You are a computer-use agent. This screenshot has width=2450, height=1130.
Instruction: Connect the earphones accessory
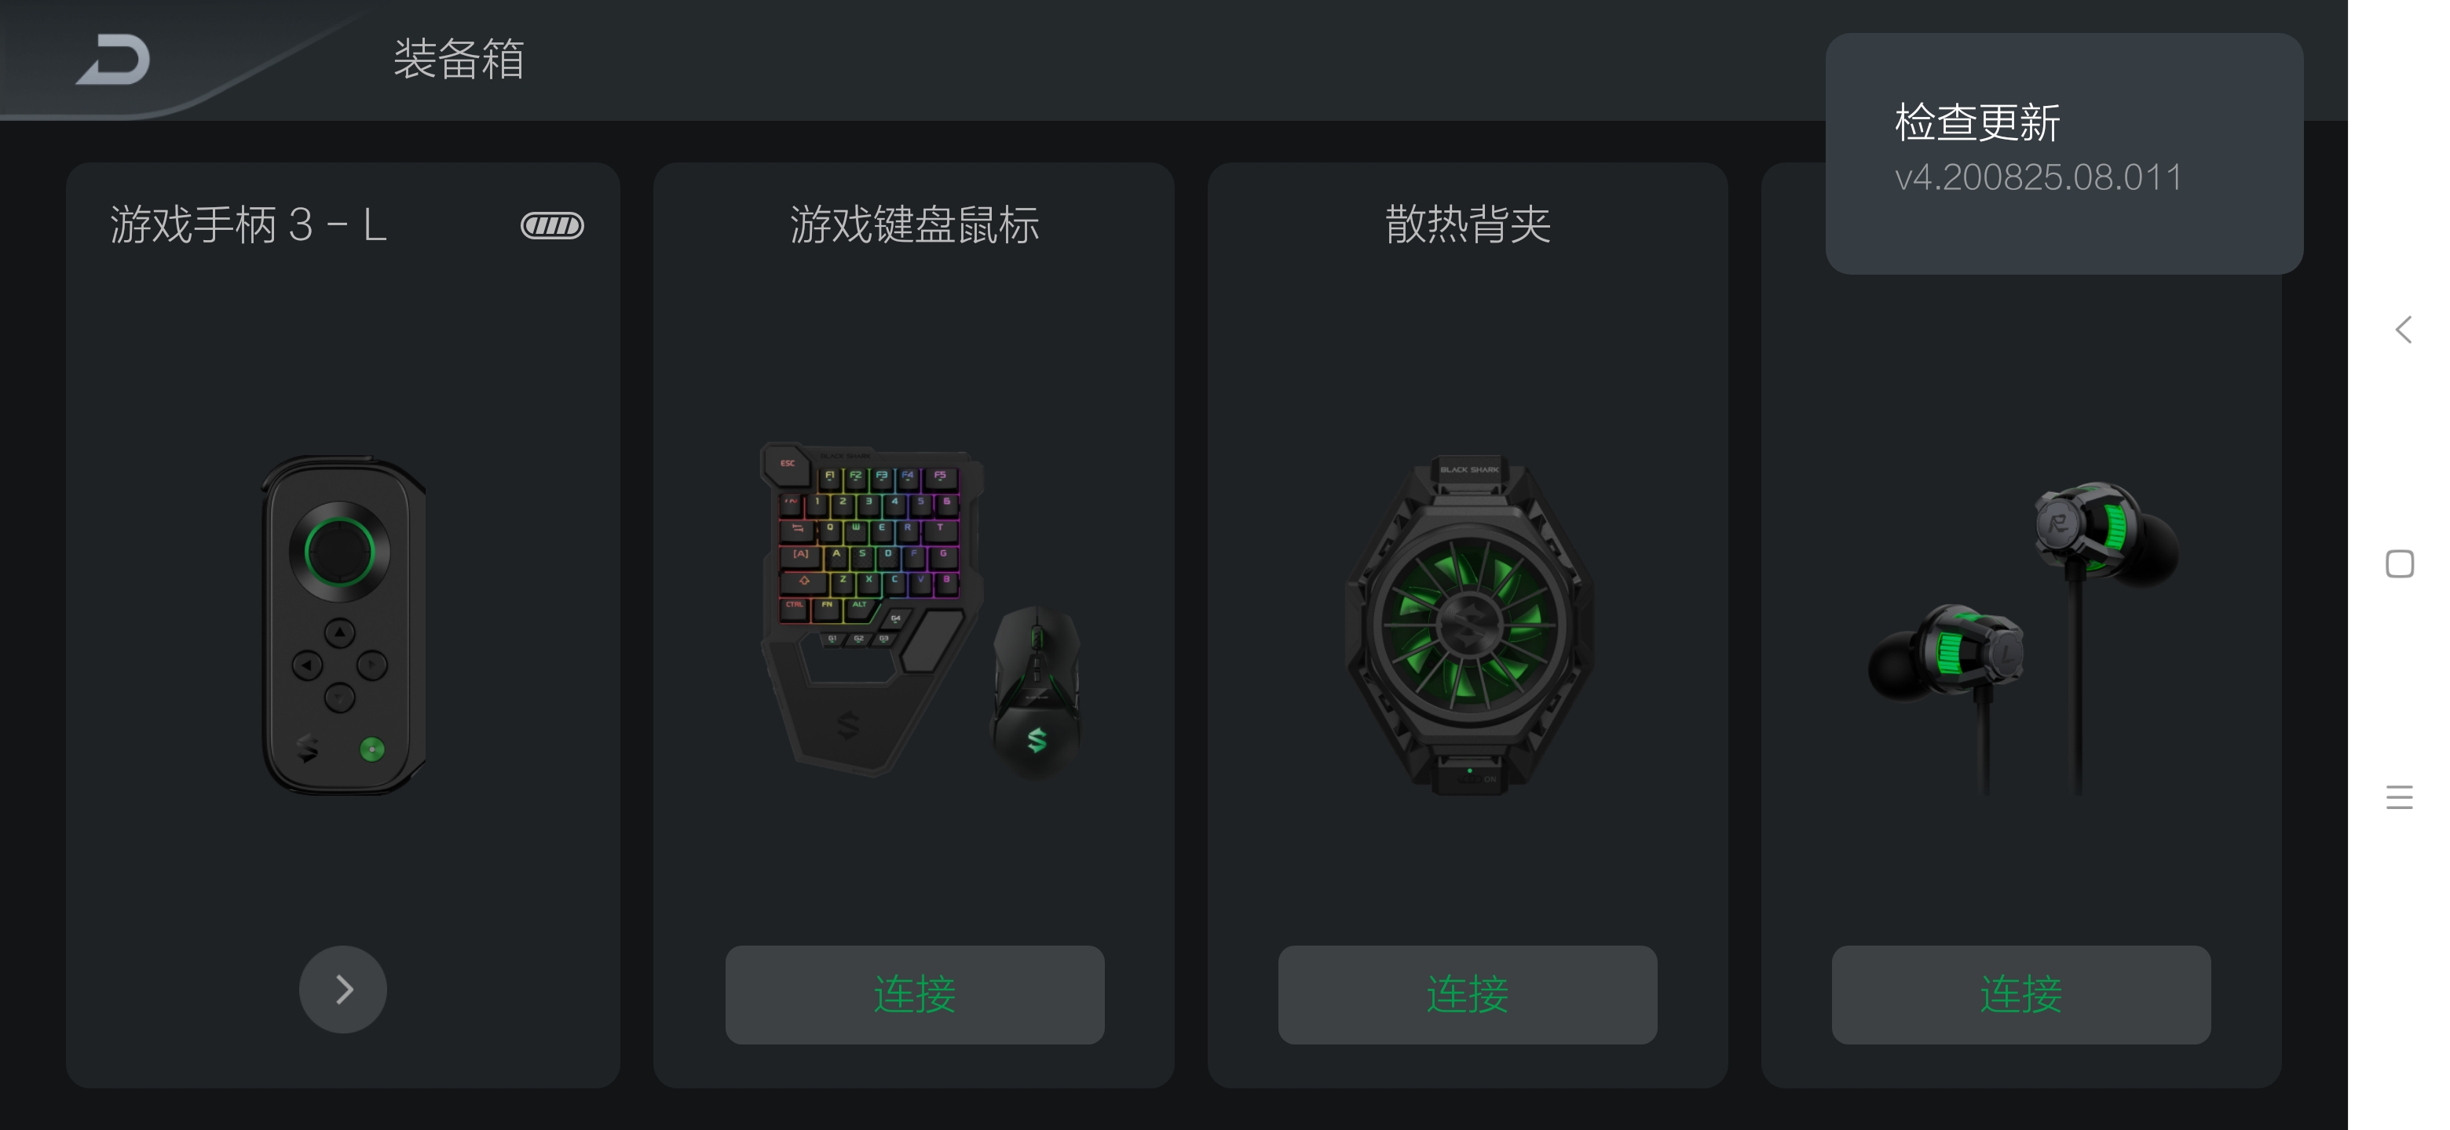(x=2021, y=994)
